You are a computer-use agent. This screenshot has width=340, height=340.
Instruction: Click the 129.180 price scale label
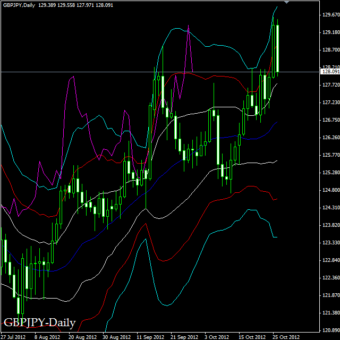click(x=331, y=32)
